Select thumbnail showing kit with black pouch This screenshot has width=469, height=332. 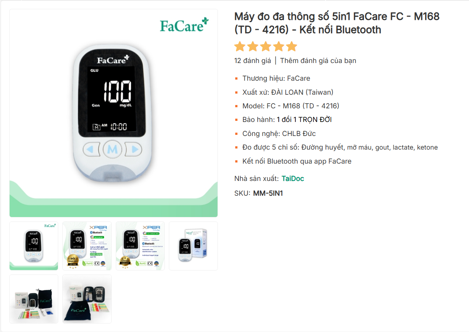point(34,299)
